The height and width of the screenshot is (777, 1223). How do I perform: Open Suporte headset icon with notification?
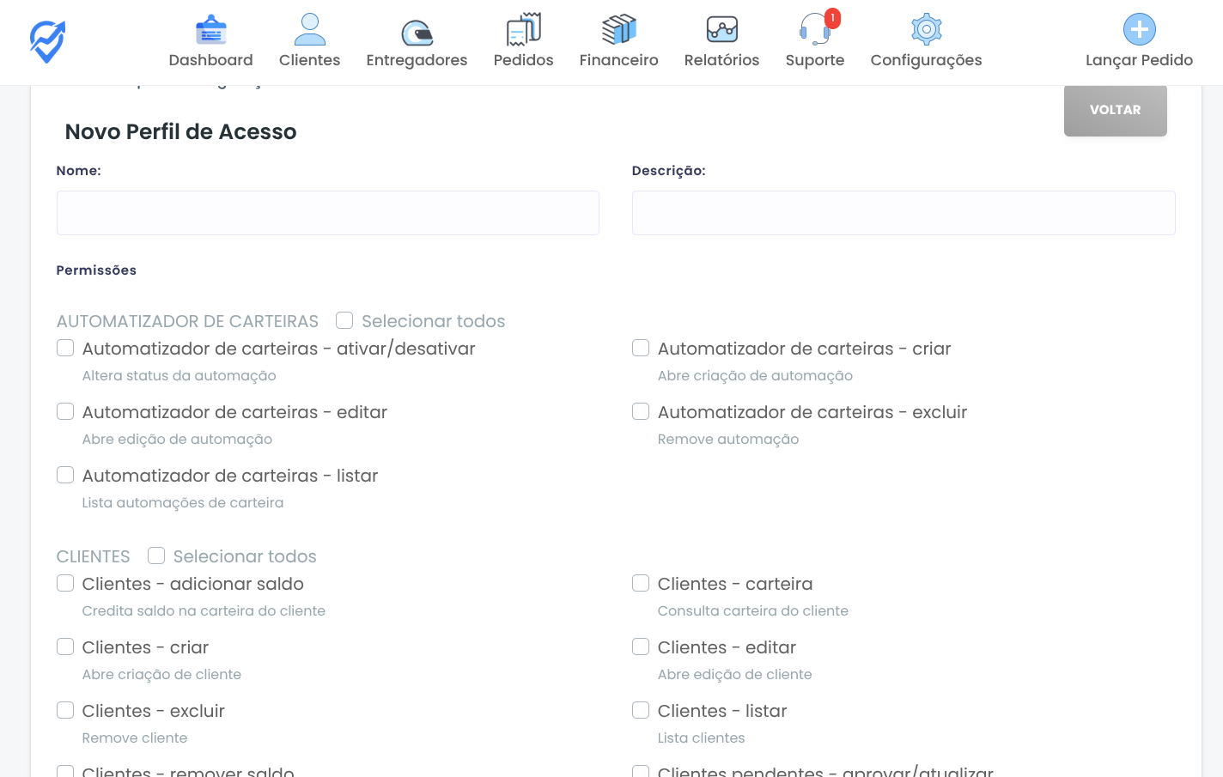tap(814, 30)
